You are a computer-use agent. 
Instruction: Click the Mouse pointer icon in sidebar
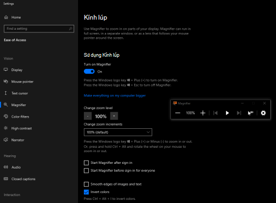click(x=6, y=81)
